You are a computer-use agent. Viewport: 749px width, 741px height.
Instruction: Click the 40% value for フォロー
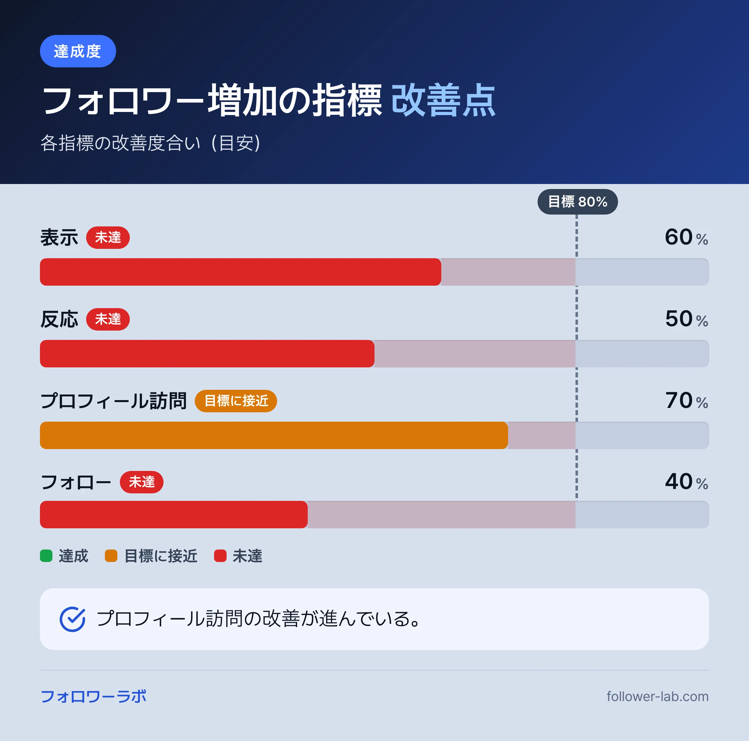click(686, 482)
